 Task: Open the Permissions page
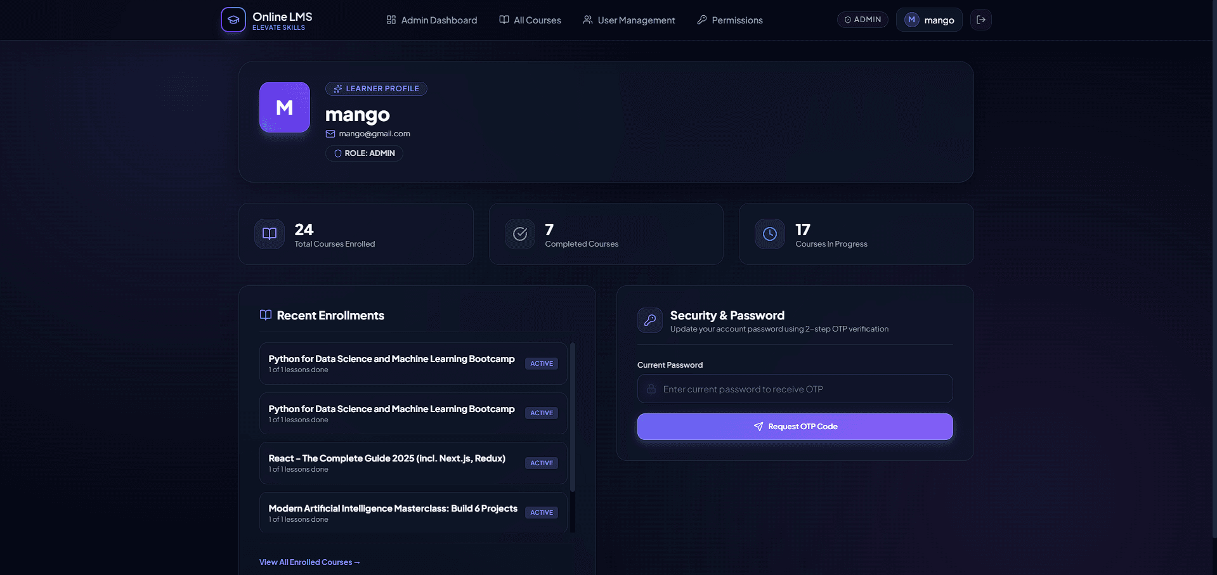(730, 20)
